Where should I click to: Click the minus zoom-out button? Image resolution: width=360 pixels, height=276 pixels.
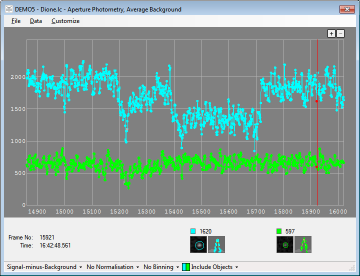click(x=340, y=33)
